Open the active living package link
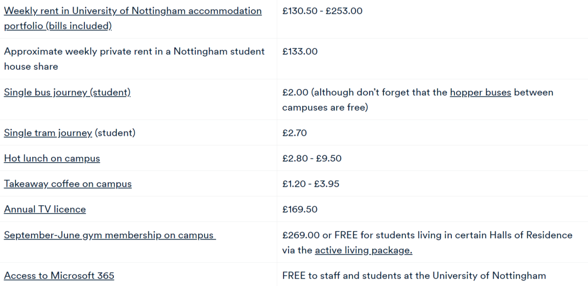The width and height of the screenshot is (588, 286). pyautogui.click(x=363, y=250)
